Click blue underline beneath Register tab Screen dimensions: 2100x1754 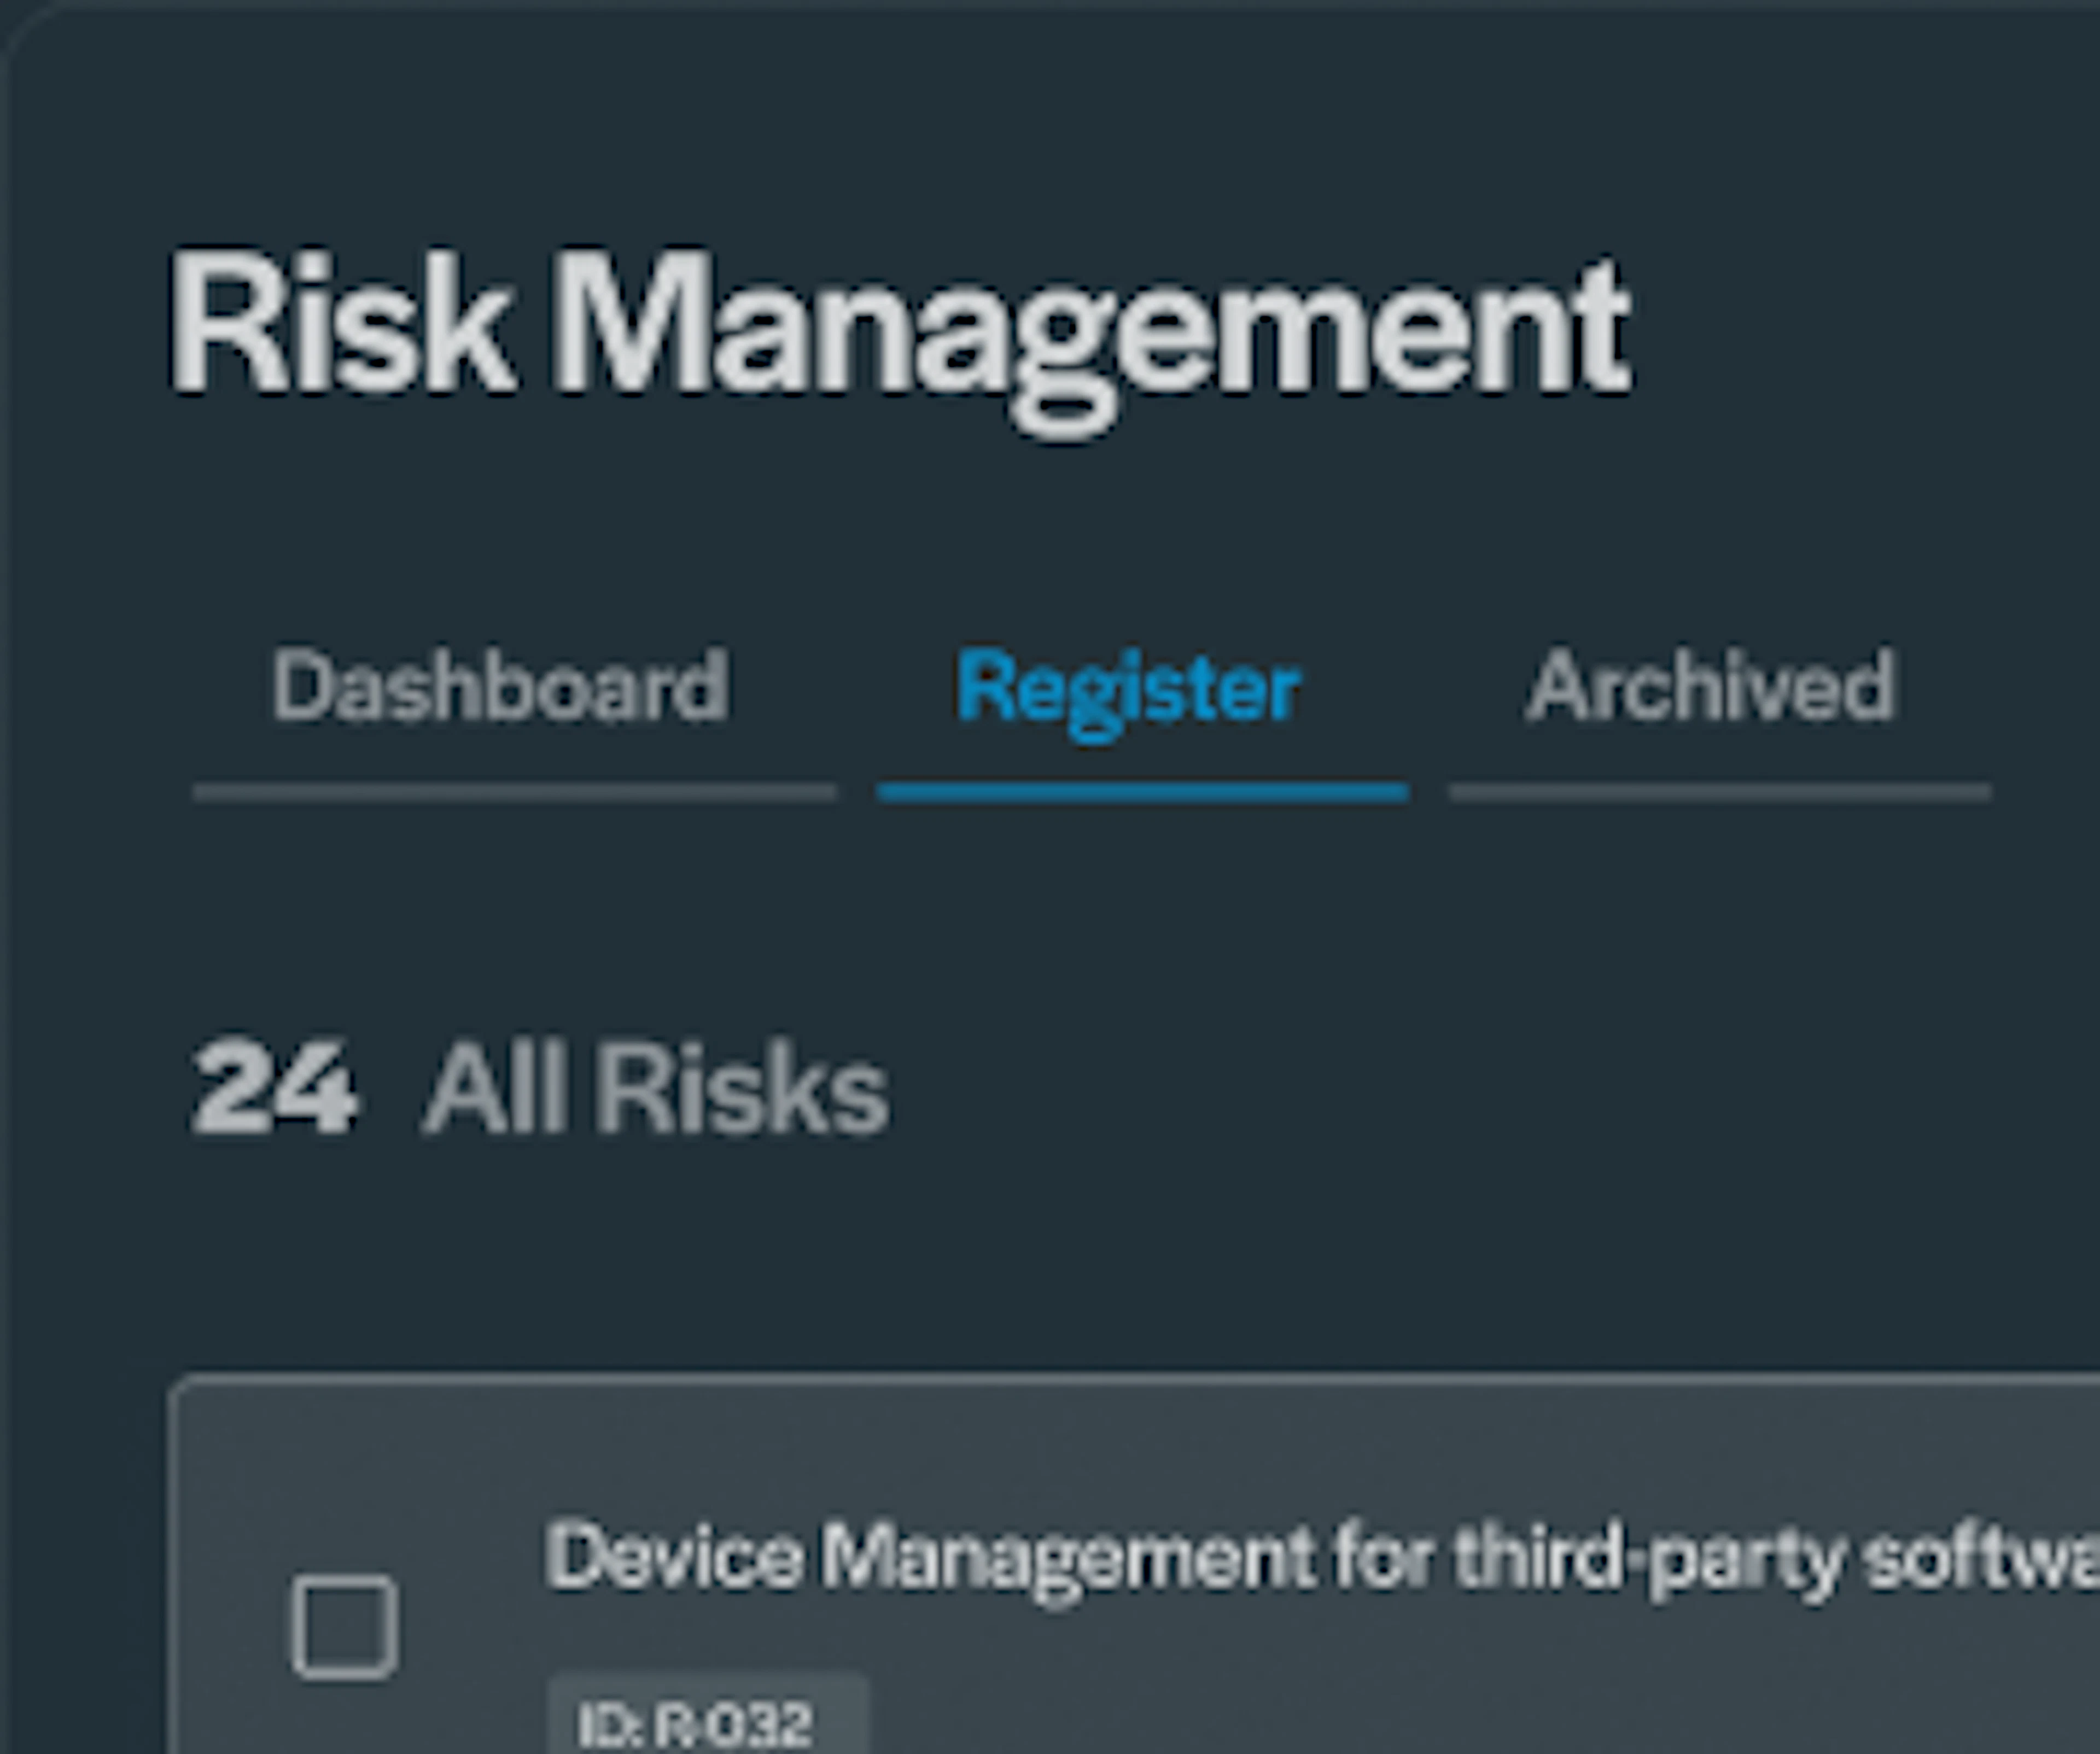(1142, 793)
